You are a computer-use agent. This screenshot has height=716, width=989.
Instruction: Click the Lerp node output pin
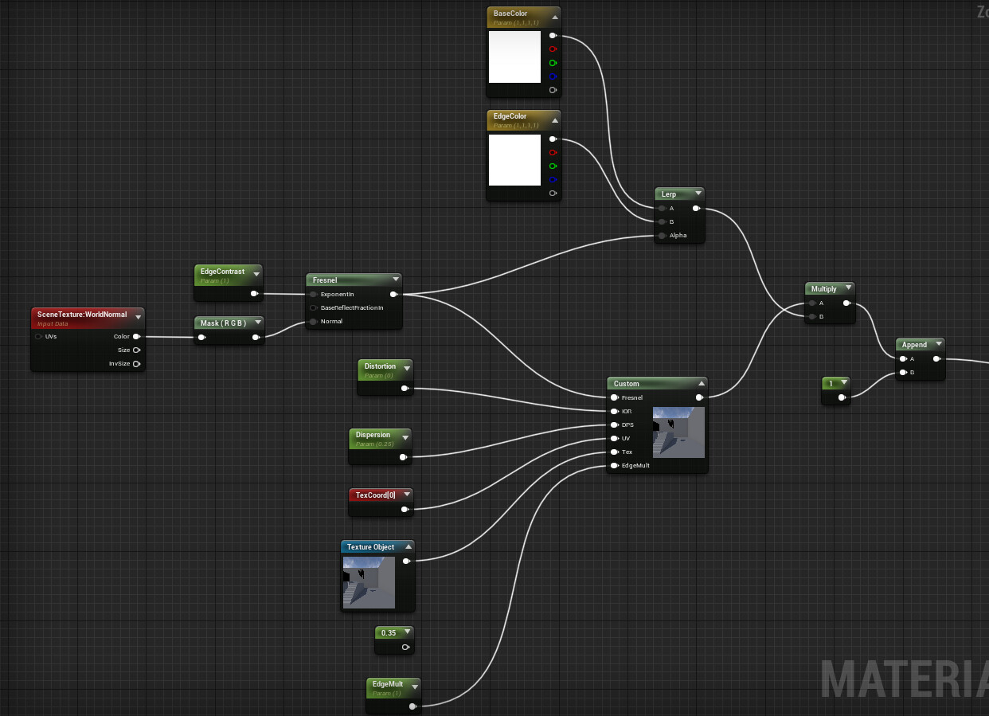[697, 209]
